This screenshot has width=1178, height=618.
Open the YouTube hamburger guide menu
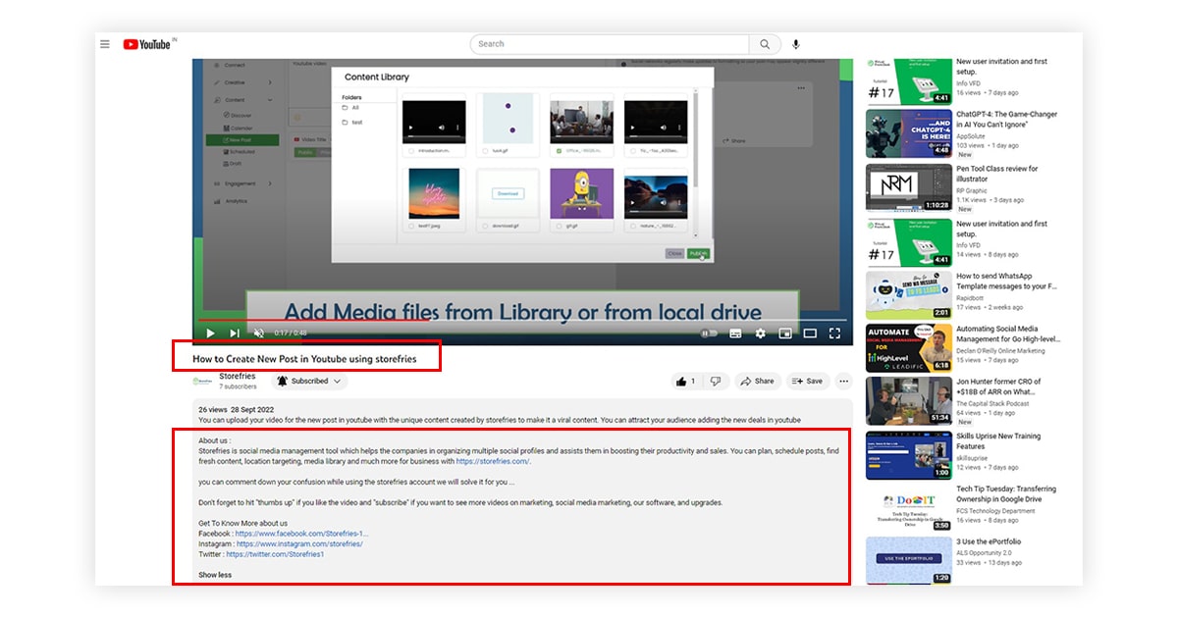(x=104, y=44)
